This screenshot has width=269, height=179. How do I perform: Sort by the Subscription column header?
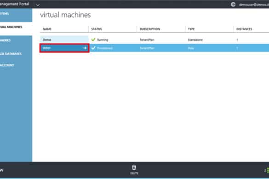150,29
